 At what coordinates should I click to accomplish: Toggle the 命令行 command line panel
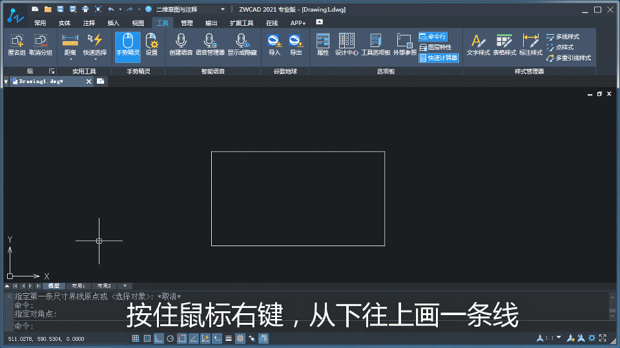(433, 37)
